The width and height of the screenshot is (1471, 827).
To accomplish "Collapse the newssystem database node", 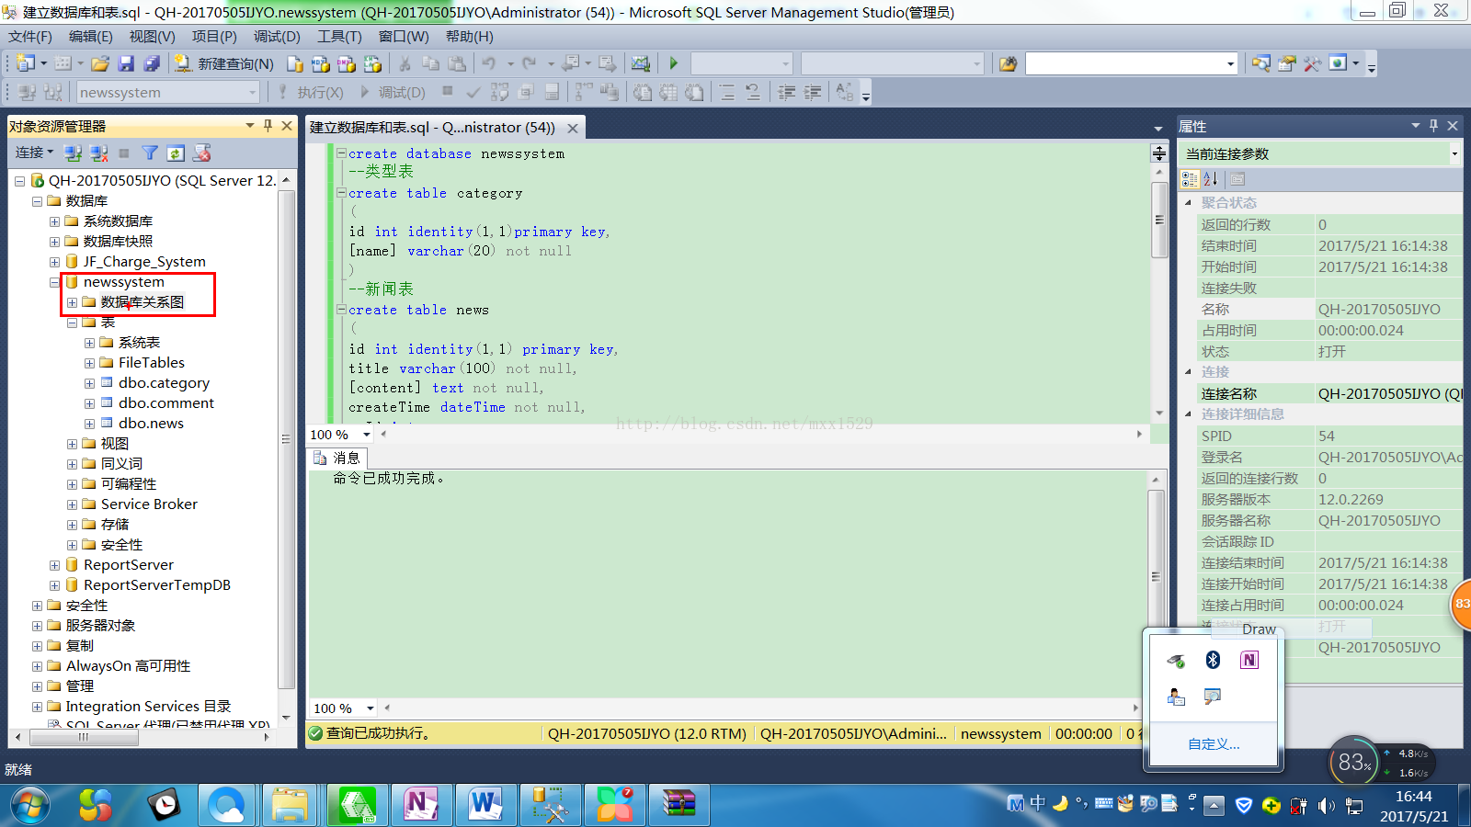I will pyautogui.click(x=54, y=282).
